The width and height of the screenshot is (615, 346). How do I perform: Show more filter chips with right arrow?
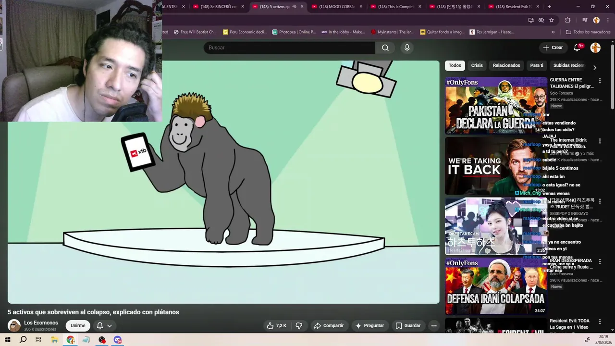(x=595, y=67)
